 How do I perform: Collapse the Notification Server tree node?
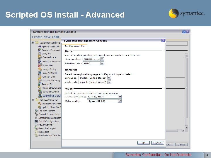pos(33,100)
